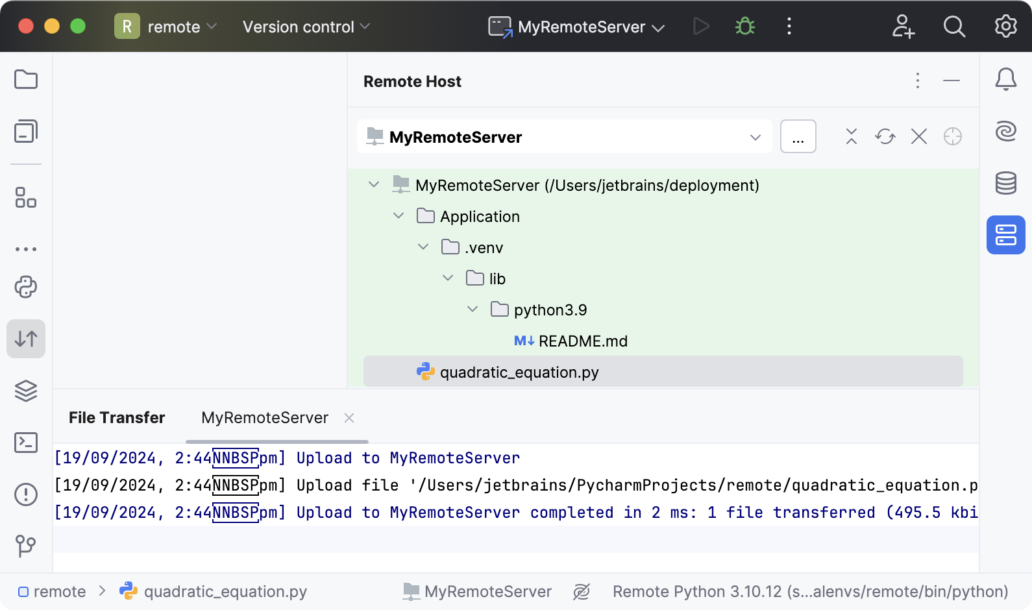The width and height of the screenshot is (1032, 610).
Task: Select the MyRemoteServer tab in File Transfer
Action: tap(265, 417)
